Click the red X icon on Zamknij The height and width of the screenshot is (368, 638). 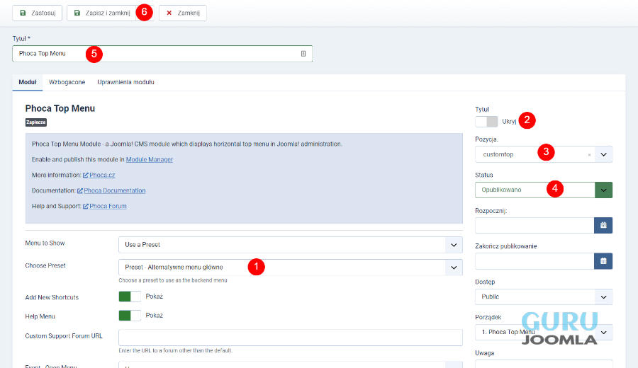[x=169, y=13]
